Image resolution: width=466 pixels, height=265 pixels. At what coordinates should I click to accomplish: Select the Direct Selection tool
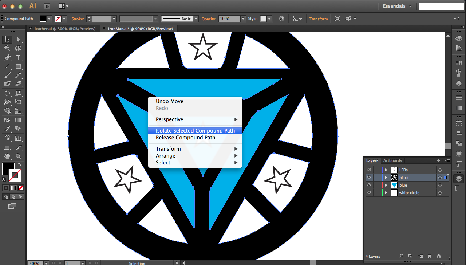pyautogui.click(x=18, y=40)
